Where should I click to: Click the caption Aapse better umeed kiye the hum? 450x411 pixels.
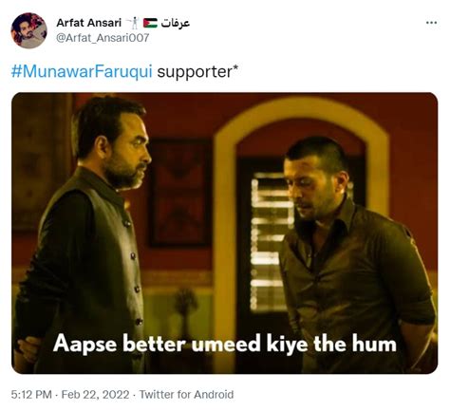pos(225,344)
